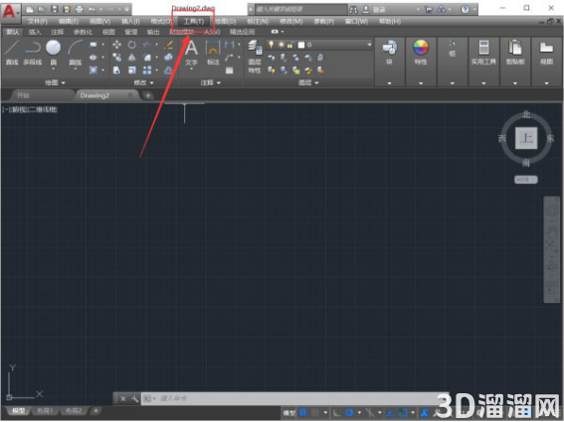
Task: Click the Save As icon in quick access
Action: 67,9
